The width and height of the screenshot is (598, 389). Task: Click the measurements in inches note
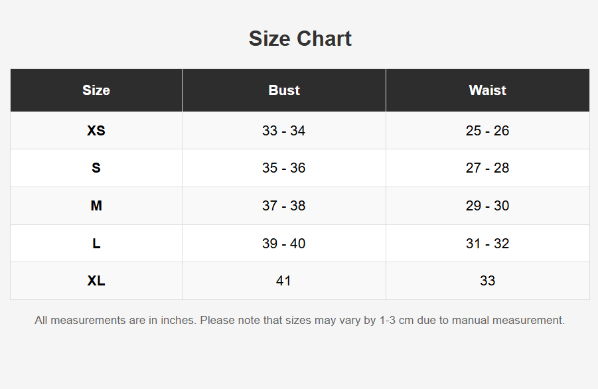299,321
